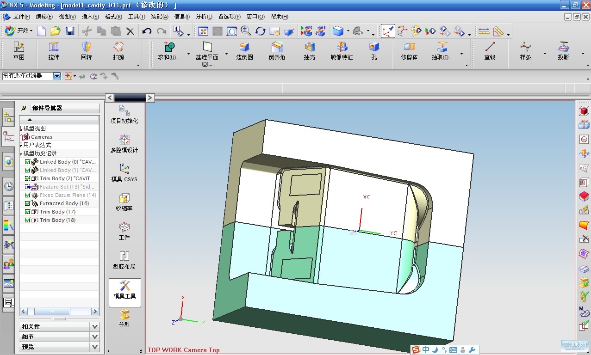Toggle checkbox for Trim Body (18)

[x=27, y=220]
